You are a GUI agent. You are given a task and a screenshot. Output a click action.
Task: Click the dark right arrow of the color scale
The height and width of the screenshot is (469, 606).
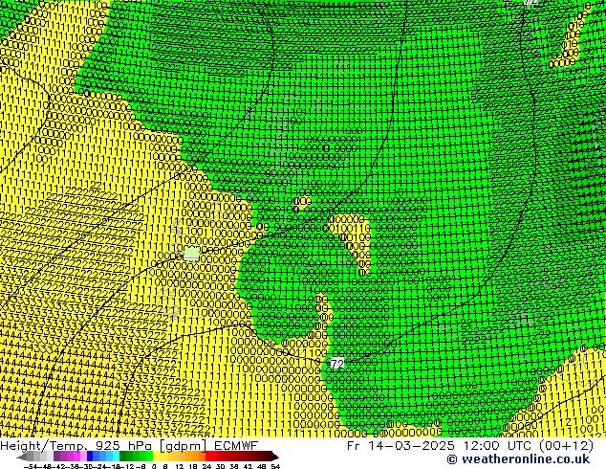coord(275,456)
